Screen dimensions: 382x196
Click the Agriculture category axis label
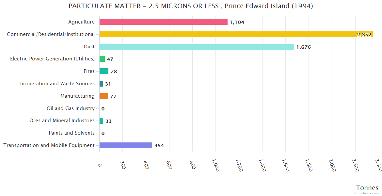(81, 22)
